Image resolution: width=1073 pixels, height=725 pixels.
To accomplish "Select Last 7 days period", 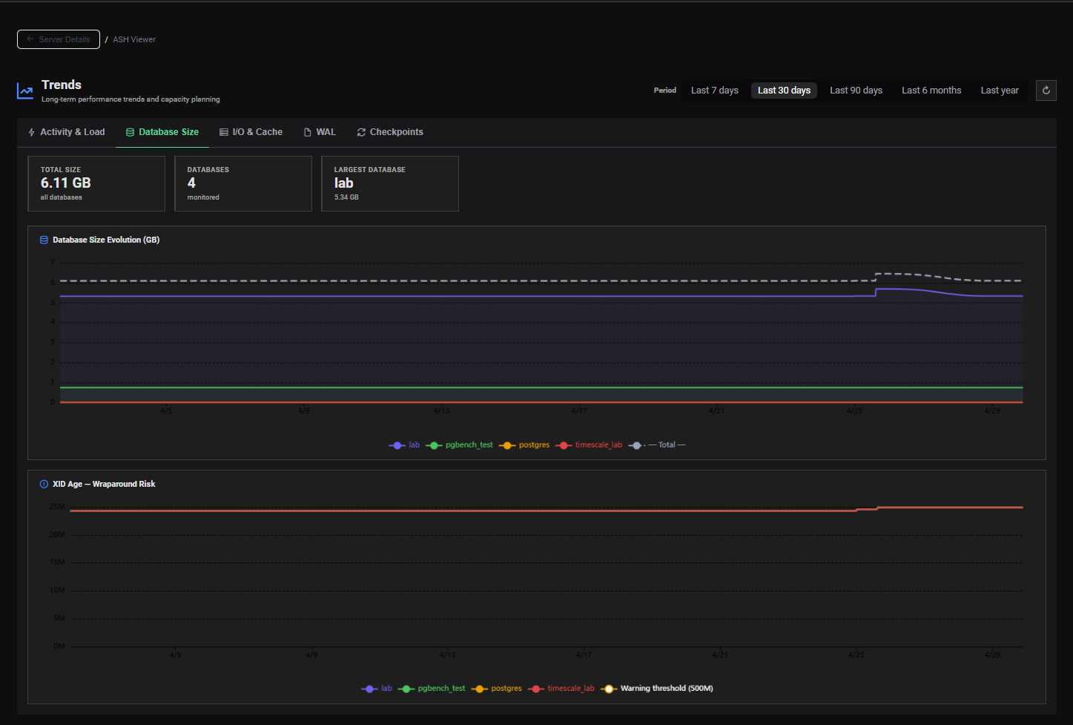I will (715, 91).
